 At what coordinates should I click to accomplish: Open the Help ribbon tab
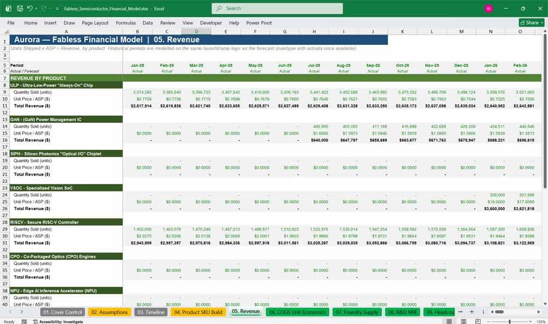tap(234, 22)
